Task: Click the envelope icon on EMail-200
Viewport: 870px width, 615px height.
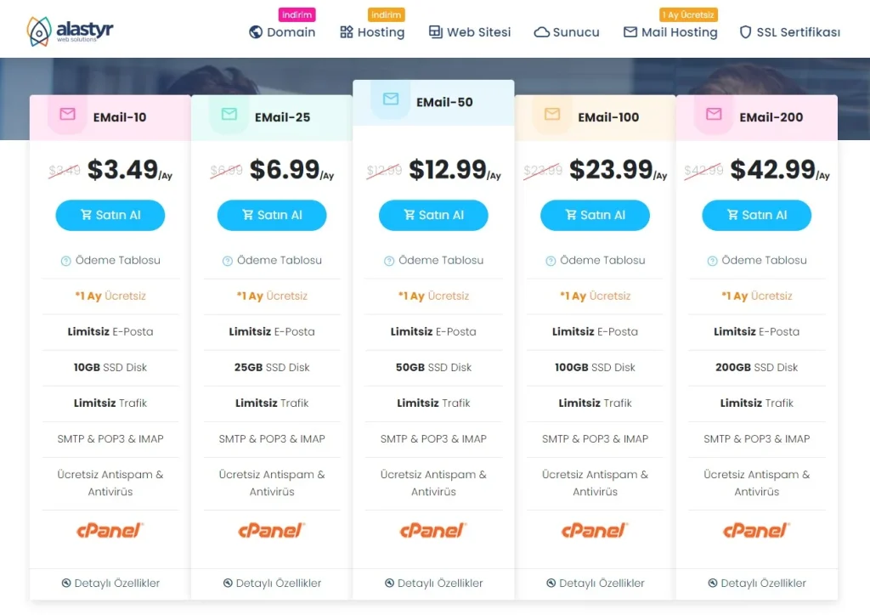Action: pos(714,114)
